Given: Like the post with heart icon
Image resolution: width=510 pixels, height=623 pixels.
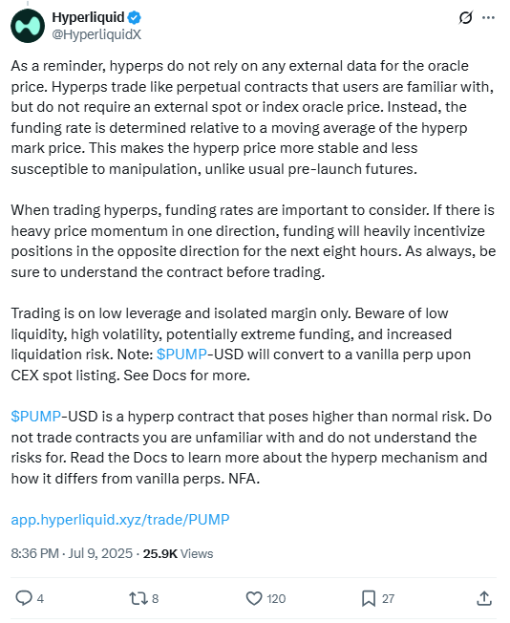Looking at the screenshot, I should (x=254, y=598).
